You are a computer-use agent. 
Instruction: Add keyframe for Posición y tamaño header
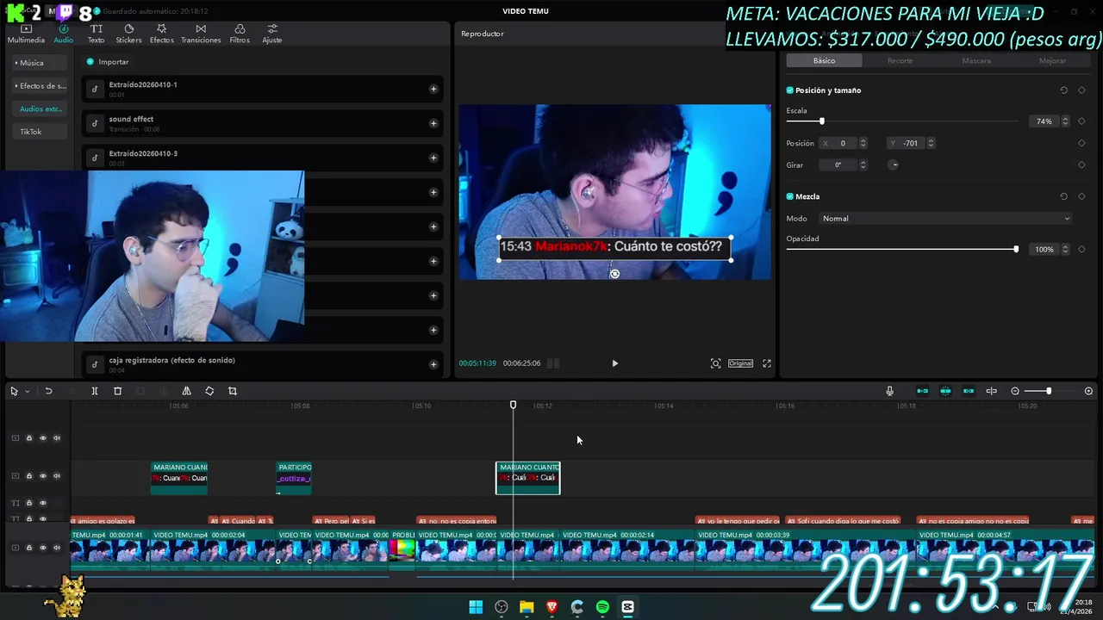pos(1081,90)
